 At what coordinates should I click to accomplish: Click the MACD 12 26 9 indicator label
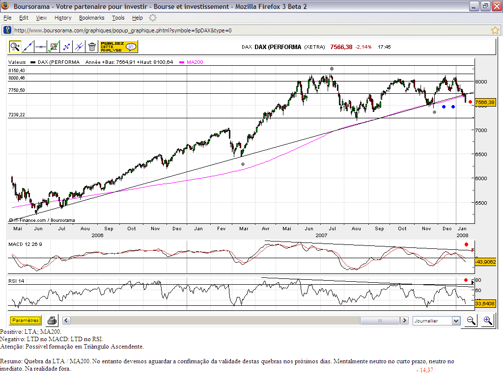(x=25, y=244)
